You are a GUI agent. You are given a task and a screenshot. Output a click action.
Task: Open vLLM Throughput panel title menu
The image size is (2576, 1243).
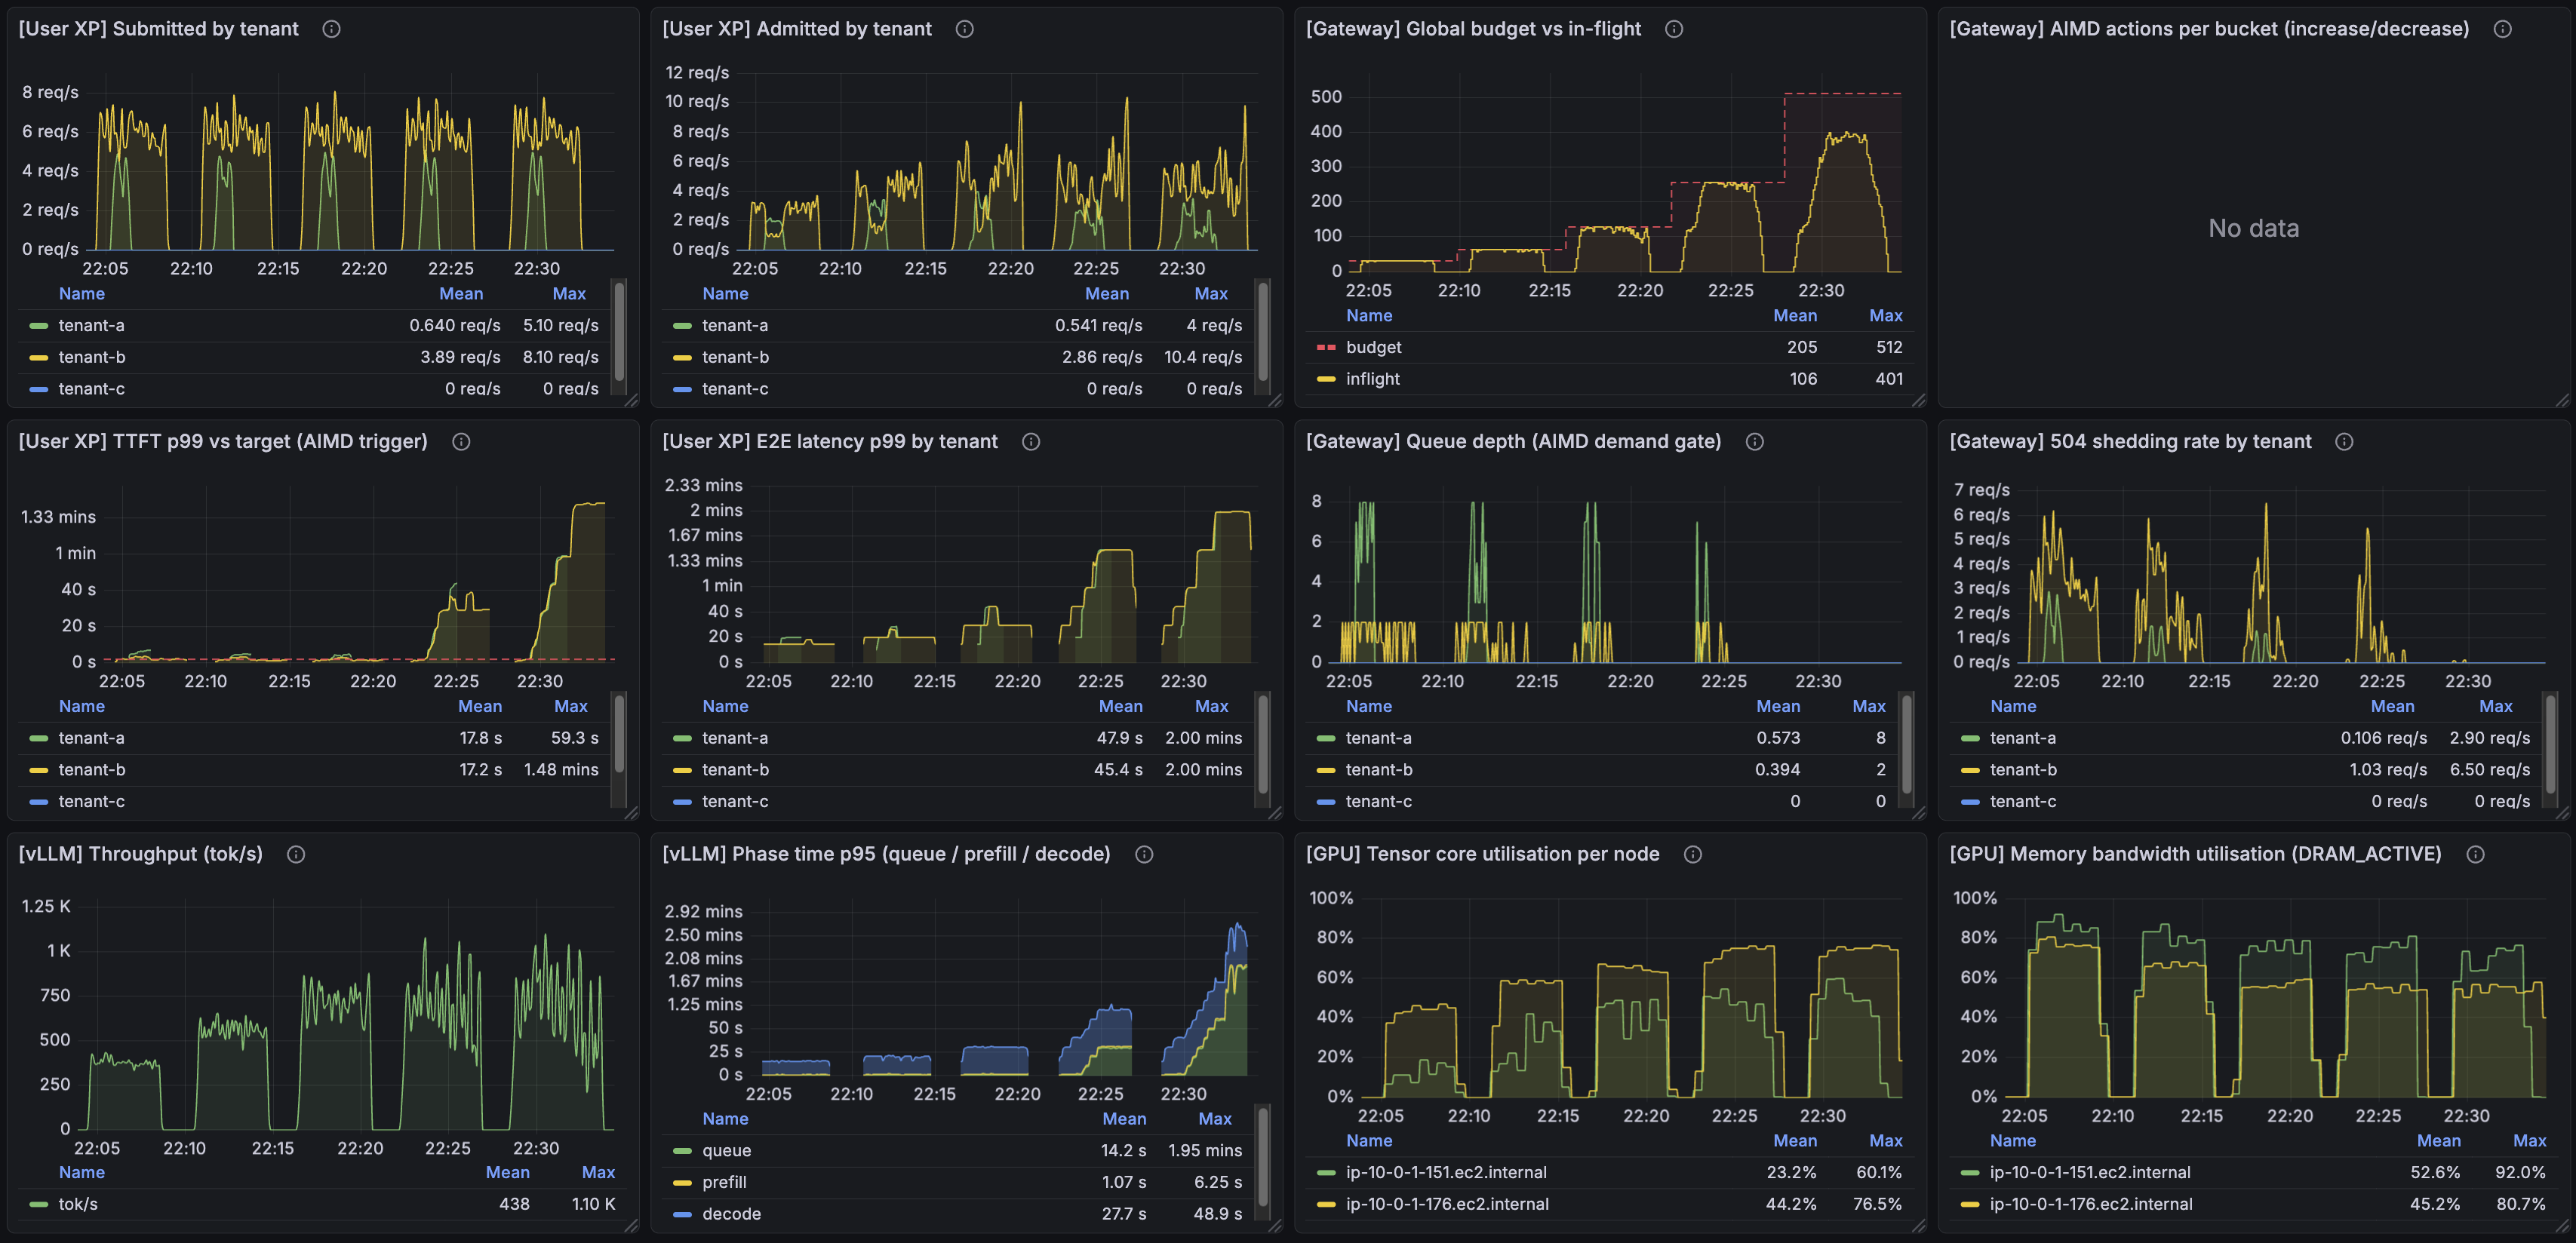140,854
